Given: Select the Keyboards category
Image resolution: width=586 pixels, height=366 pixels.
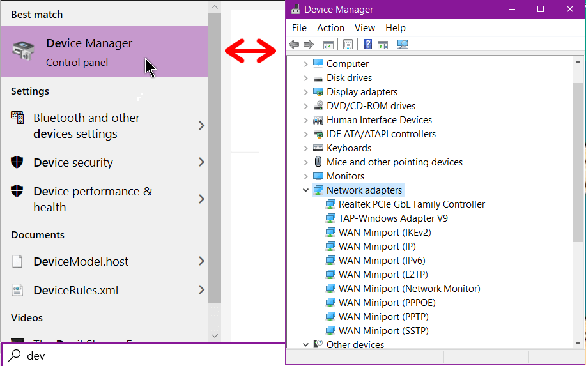Looking at the screenshot, I should tap(349, 148).
